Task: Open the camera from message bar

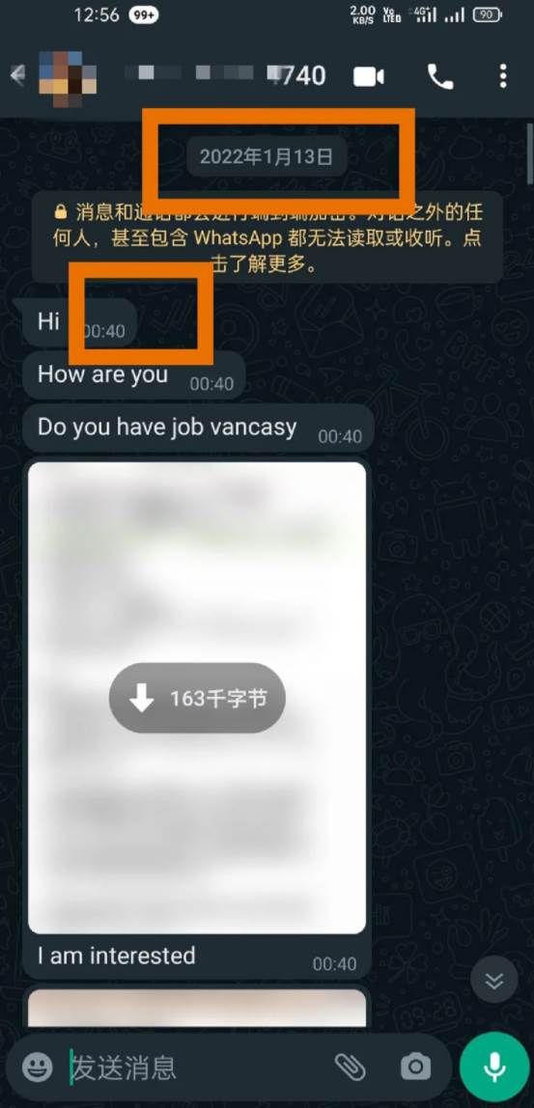Action: tap(416, 1066)
